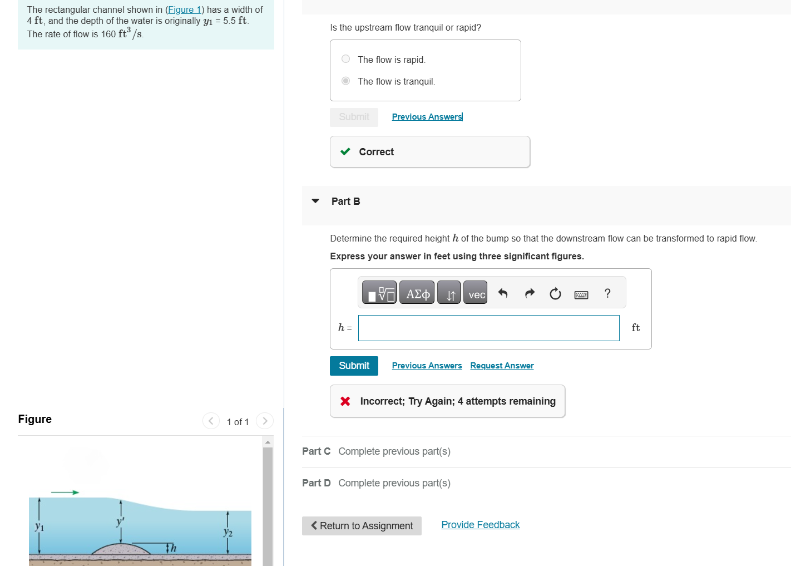Open the equation editor help question mark
Screen dimensions: 791x566
coord(607,293)
